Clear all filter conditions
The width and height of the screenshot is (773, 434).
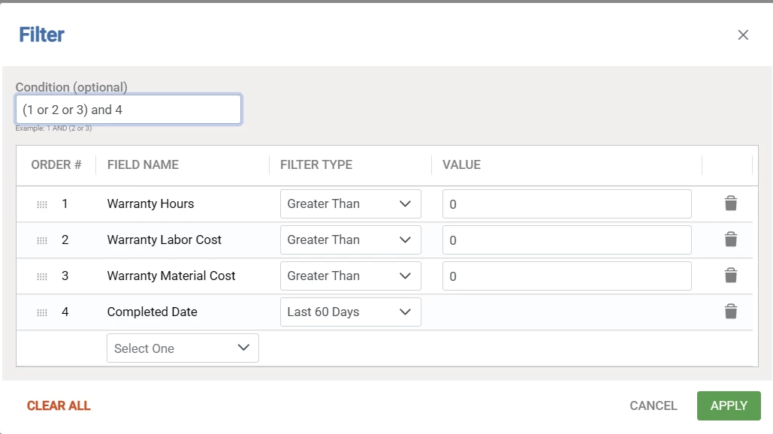click(x=59, y=405)
